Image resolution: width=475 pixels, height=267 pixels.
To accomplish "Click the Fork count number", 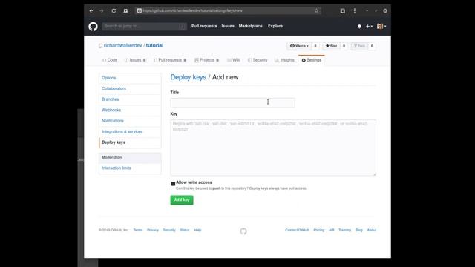I will [x=372, y=46].
